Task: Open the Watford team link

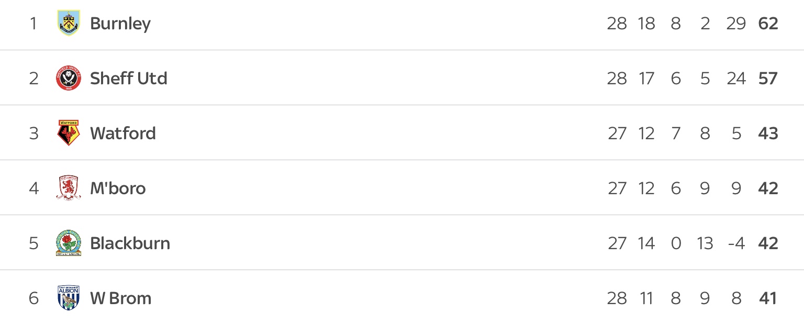Action: pyautogui.click(x=123, y=133)
